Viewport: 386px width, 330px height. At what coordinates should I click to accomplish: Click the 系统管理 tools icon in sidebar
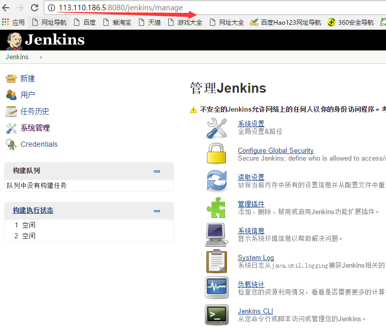point(11,128)
